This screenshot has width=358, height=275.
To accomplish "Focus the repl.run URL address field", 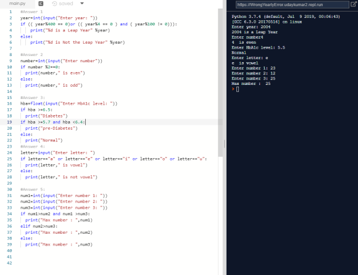I will tap(292, 4).
